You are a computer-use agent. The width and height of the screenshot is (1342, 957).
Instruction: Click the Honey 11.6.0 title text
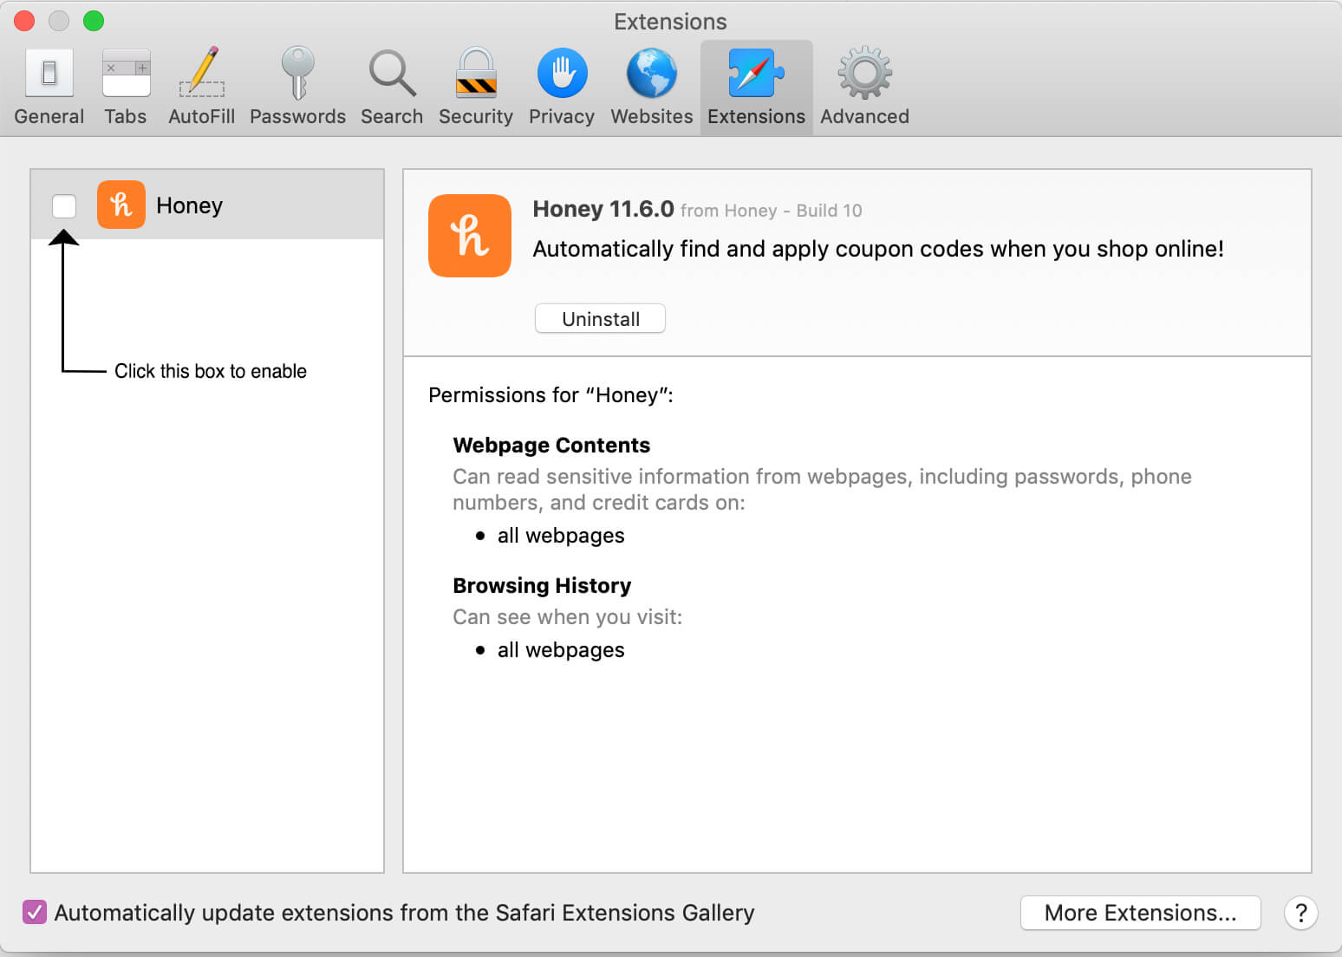603,209
